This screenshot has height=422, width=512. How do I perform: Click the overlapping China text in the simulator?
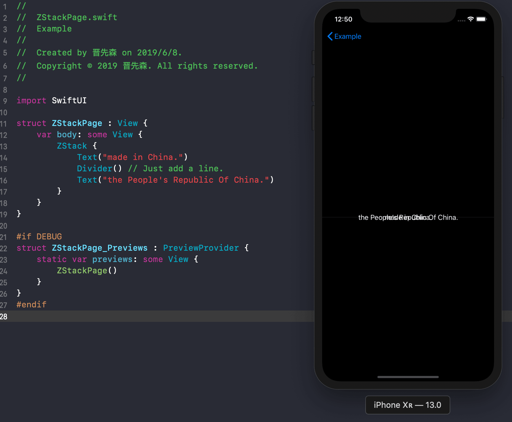pos(408,217)
